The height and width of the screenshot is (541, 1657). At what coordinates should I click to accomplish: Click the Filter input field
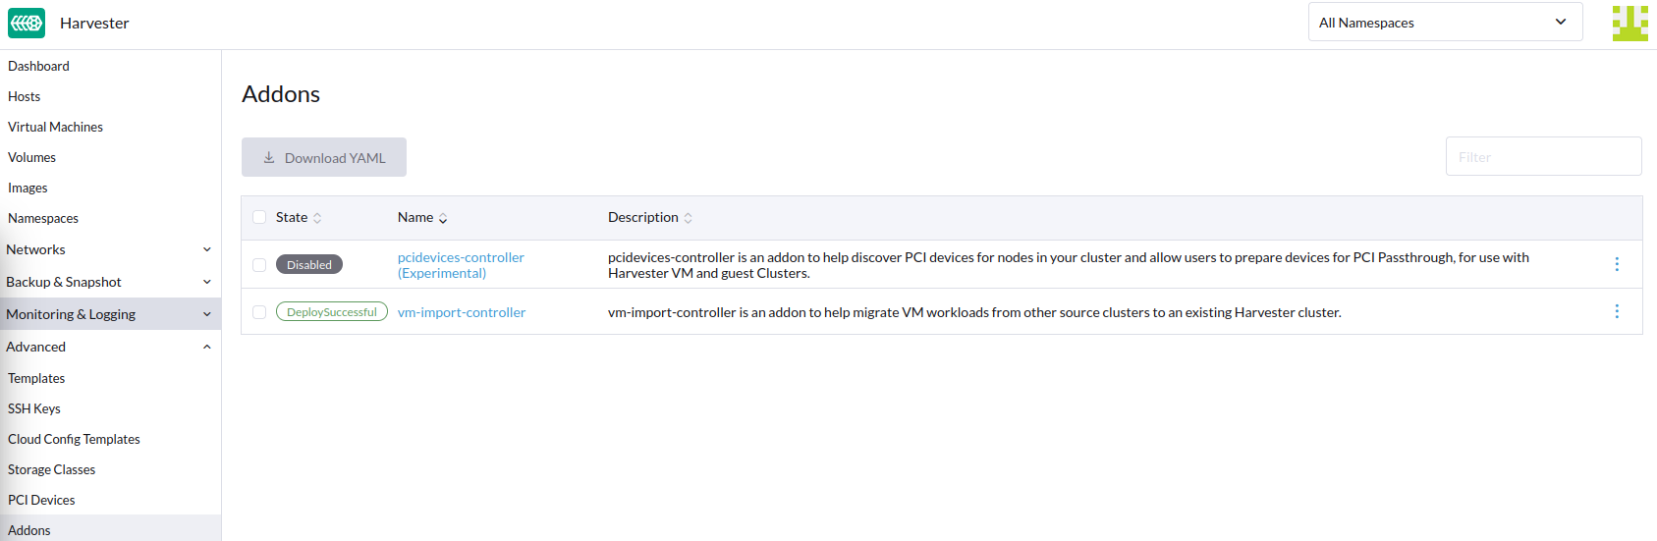point(1543,156)
